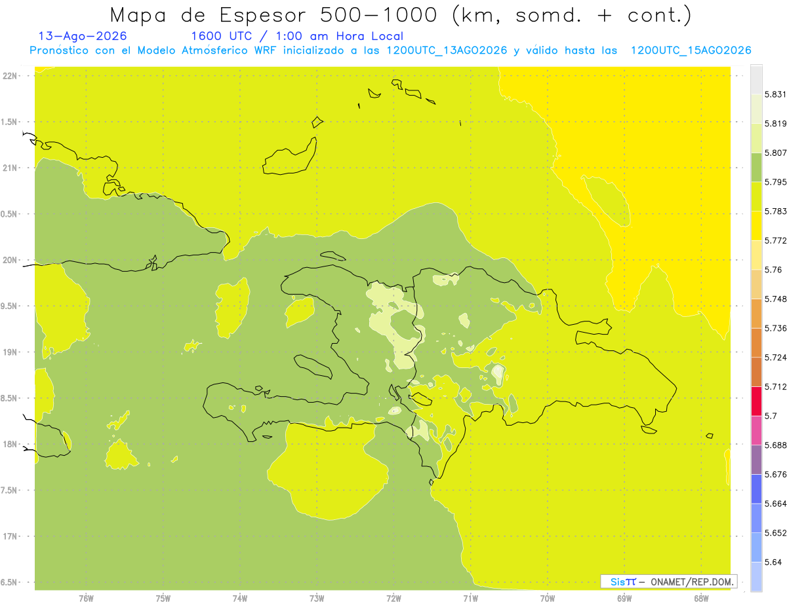Viewport: 787px width, 607px height.
Task: Click the 19N latitude label
Action: (10, 352)
